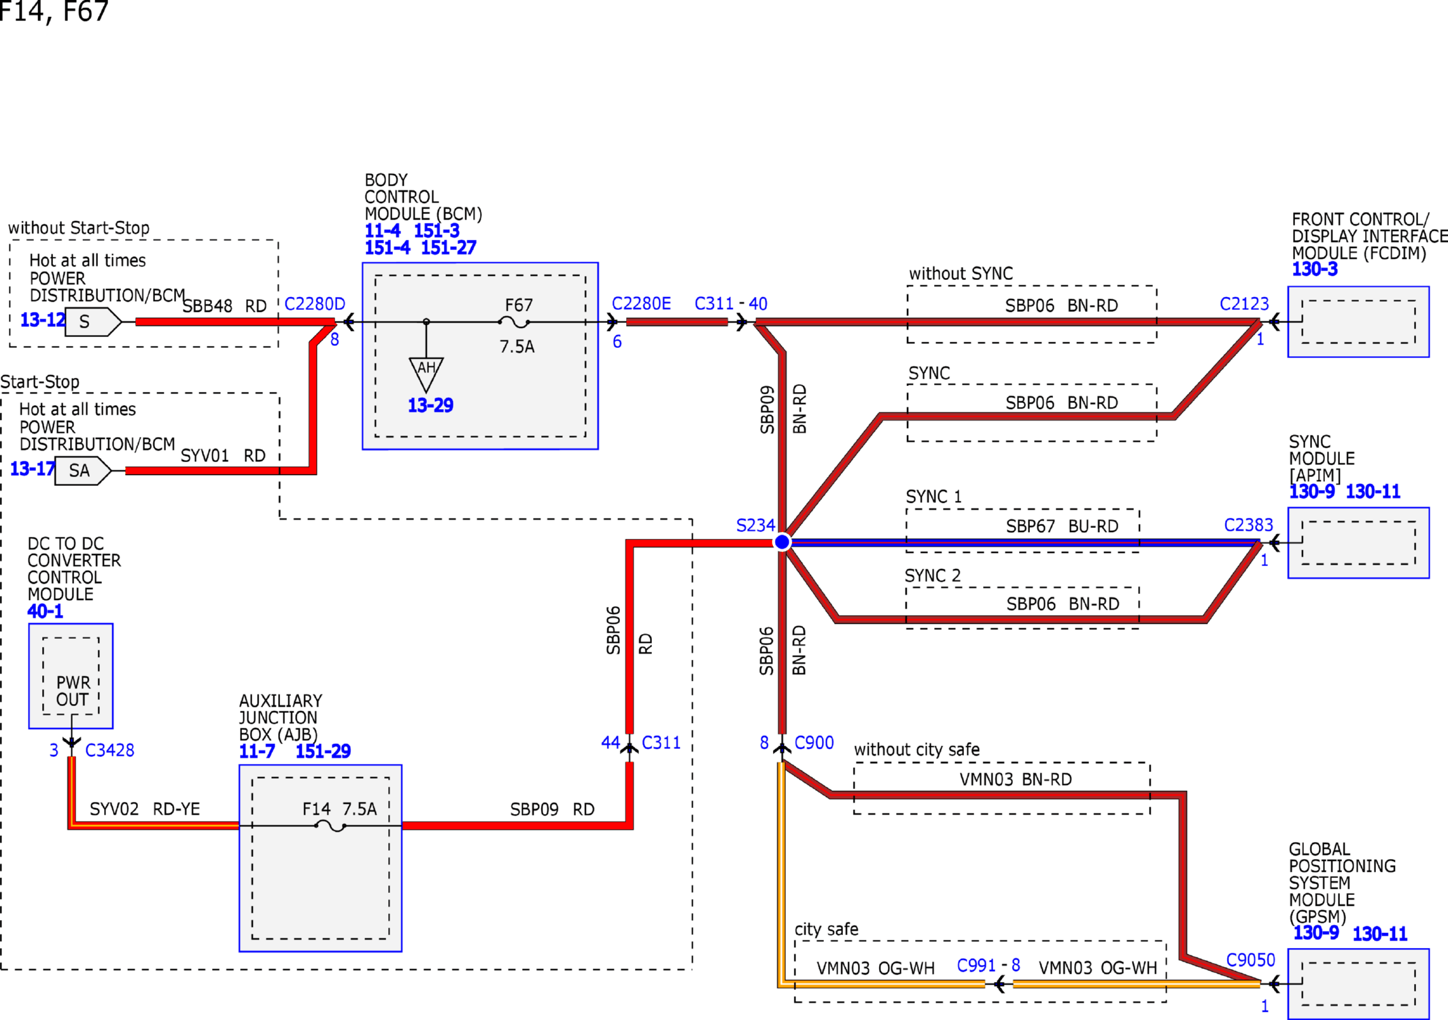Click the 'without city safe' label

point(916,750)
